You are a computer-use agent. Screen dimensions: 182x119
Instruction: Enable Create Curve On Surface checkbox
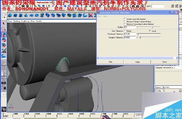(x=125, y=19)
